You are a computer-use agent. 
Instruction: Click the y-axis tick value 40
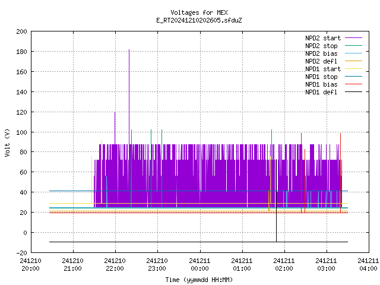click(x=23, y=192)
